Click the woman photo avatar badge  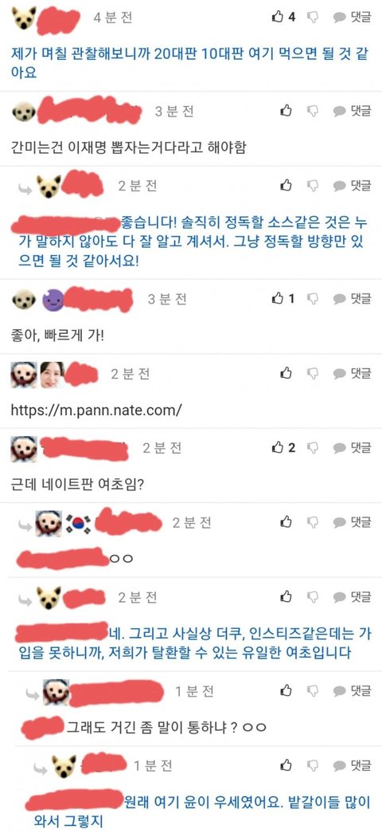click(x=53, y=375)
